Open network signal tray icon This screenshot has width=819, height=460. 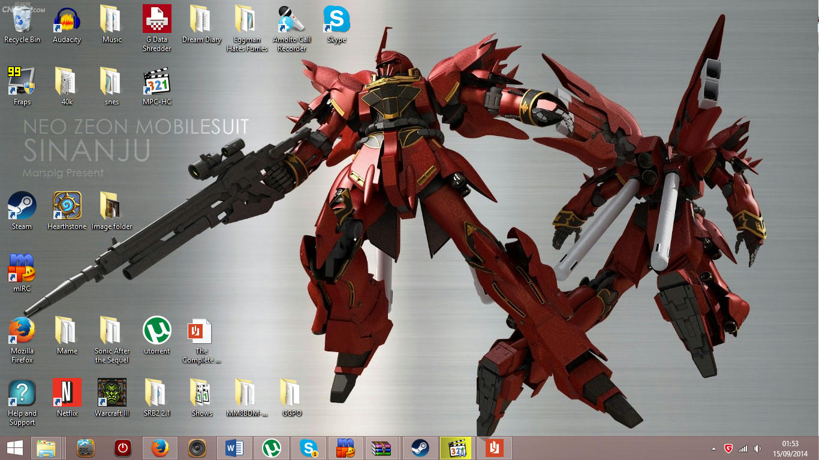(x=743, y=448)
